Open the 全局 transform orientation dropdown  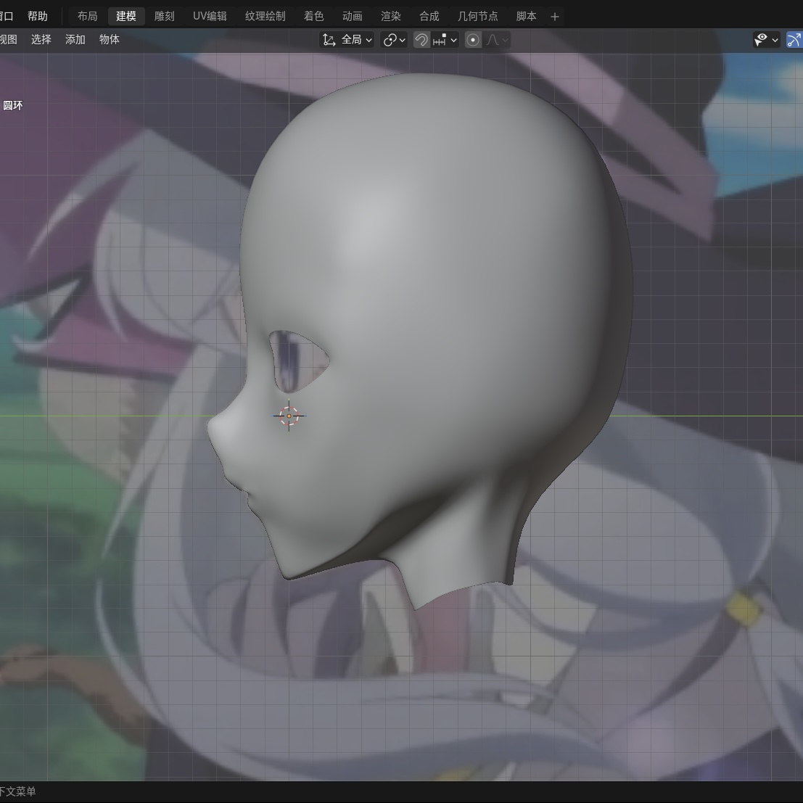pos(347,40)
